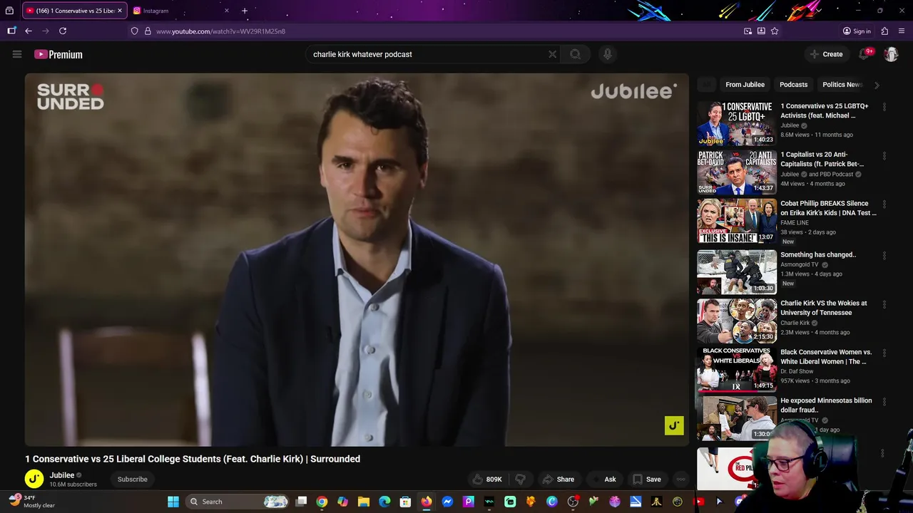Share this Jubilee video
Viewport: 913px width, 513px height.
coord(558,480)
